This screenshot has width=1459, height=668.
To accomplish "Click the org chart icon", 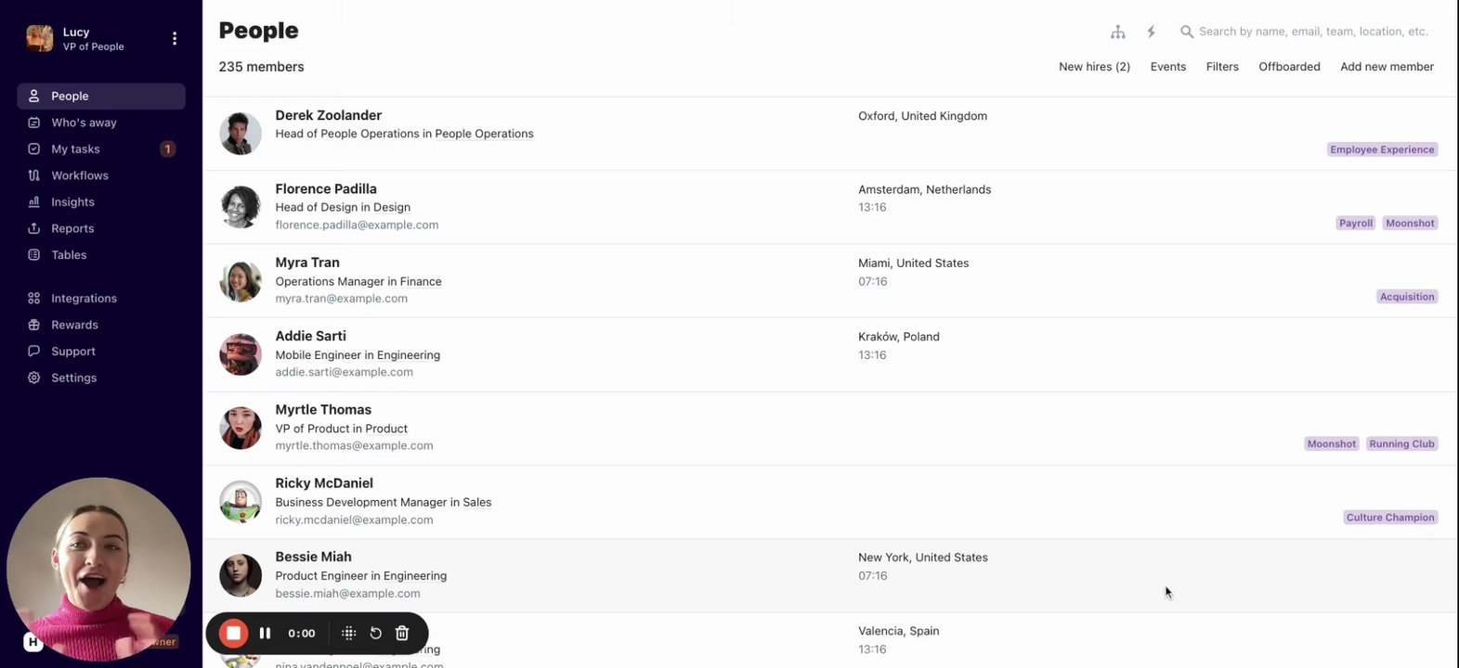I will (x=1117, y=32).
